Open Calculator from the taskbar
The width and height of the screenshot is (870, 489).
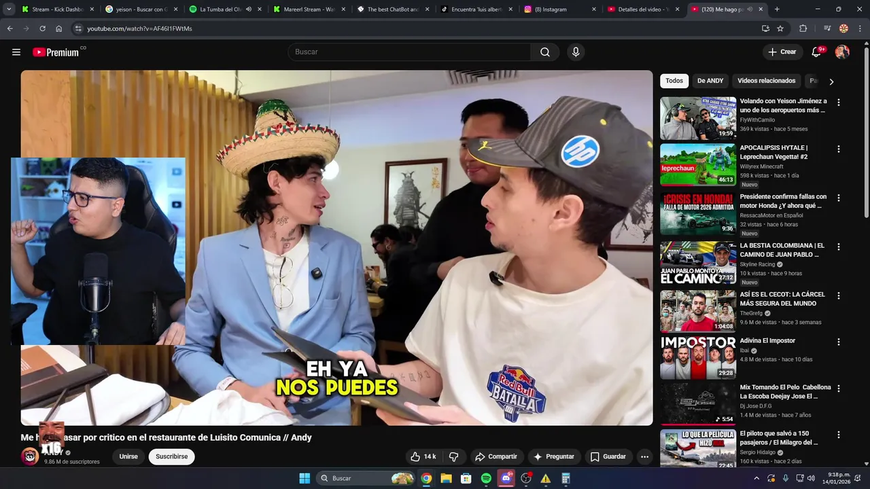pos(565,478)
